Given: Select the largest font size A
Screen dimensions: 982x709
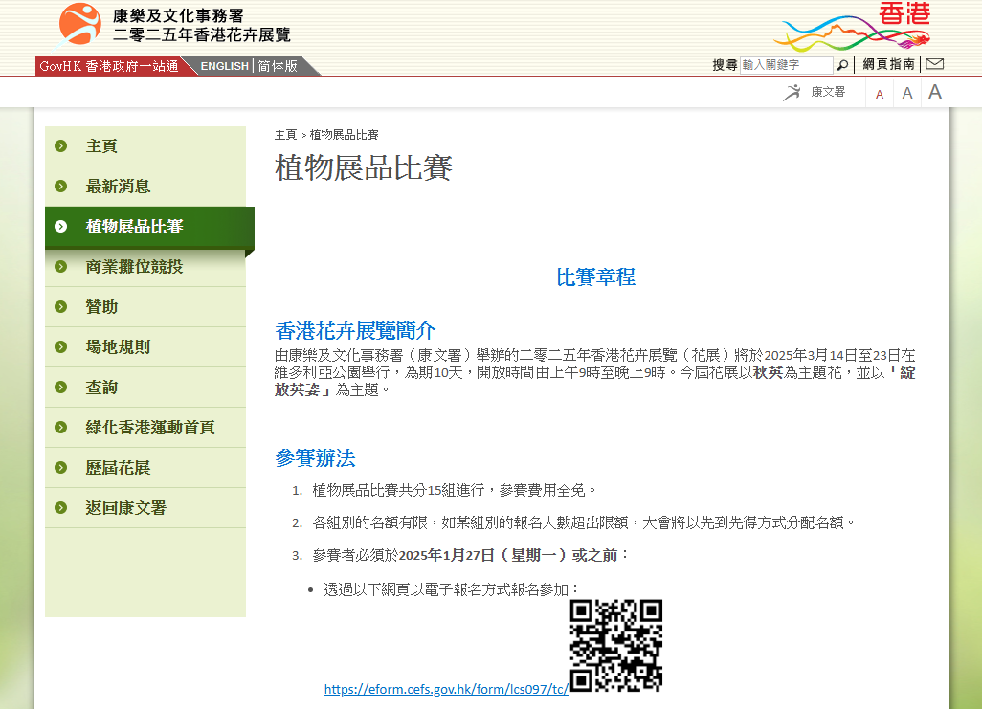Looking at the screenshot, I should pos(935,92).
